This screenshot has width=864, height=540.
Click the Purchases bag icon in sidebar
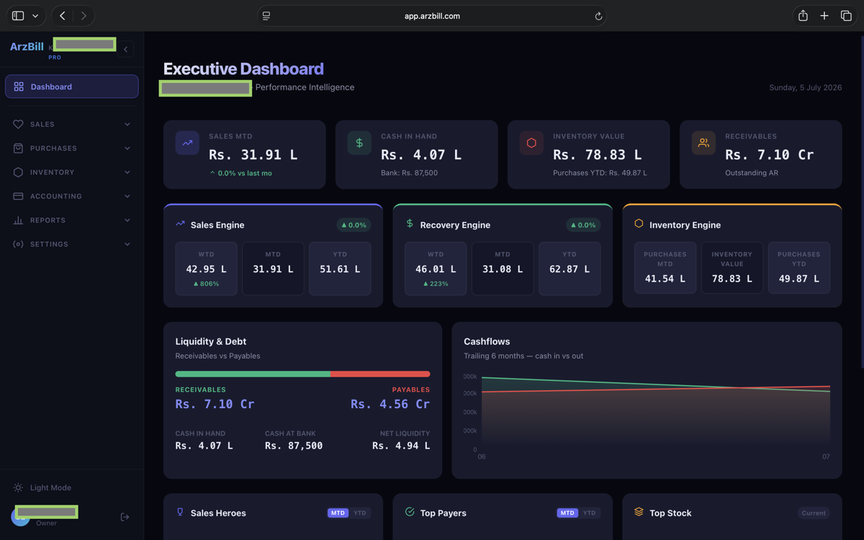(18, 148)
